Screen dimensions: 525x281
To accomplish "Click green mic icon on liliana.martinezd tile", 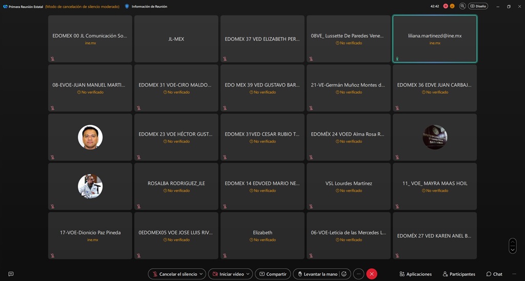I will coord(397,58).
